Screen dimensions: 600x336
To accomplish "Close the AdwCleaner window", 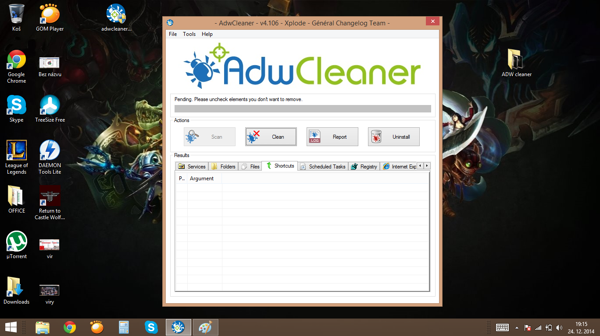I will [x=432, y=21].
